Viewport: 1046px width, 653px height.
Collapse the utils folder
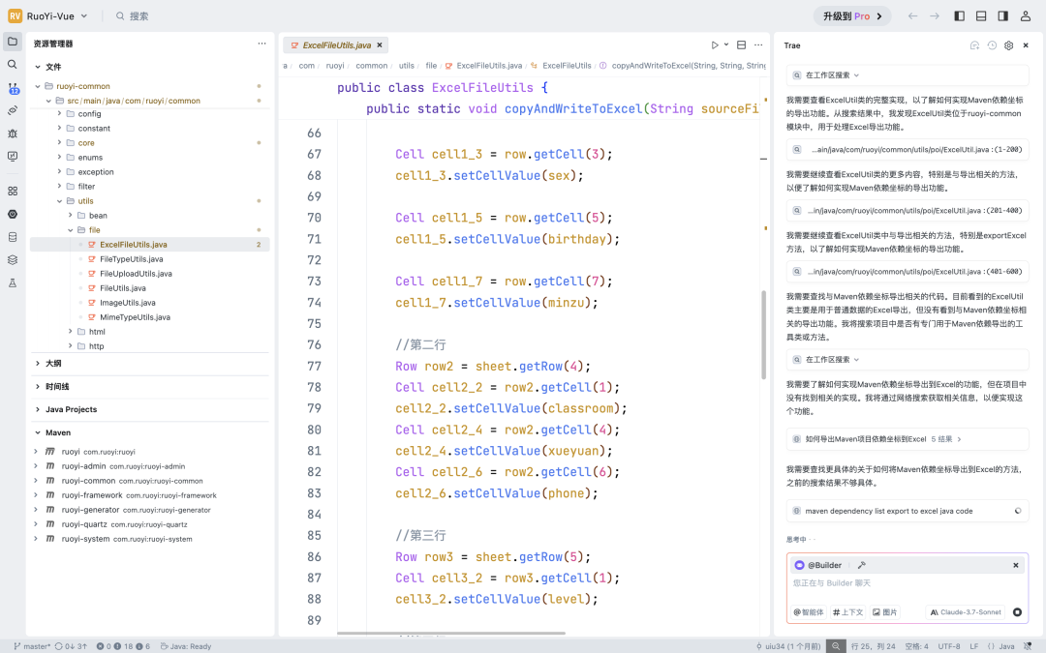pos(85,200)
